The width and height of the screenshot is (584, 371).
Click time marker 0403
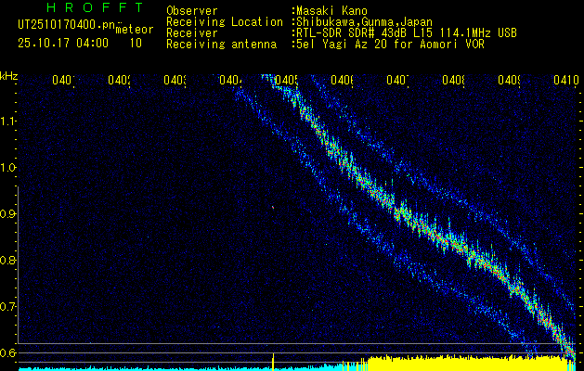pos(175,80)
